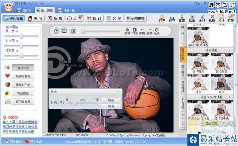This screenshot has height=146, width=238.
Task: Click the 局部马赛克 red mosaic icon
Action: click(x=7, y=76)
